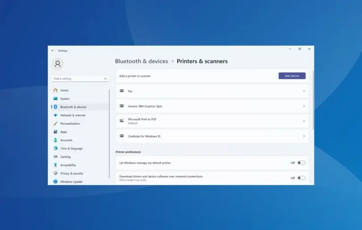Click the Printer preferences heading
The width and height of the screenshot is (362, 230).
(128, 152)
